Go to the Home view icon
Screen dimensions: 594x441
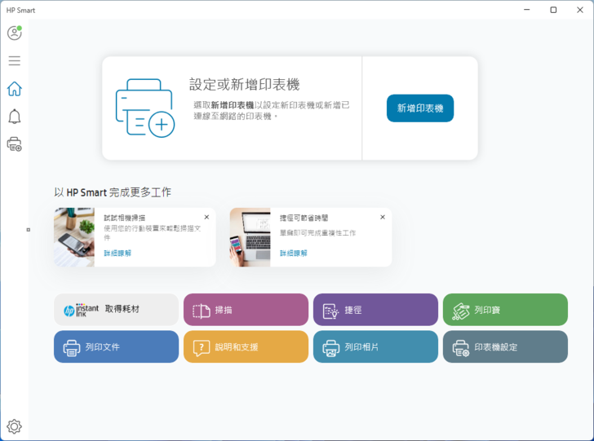pyautogui.click(x=15, y=89)
